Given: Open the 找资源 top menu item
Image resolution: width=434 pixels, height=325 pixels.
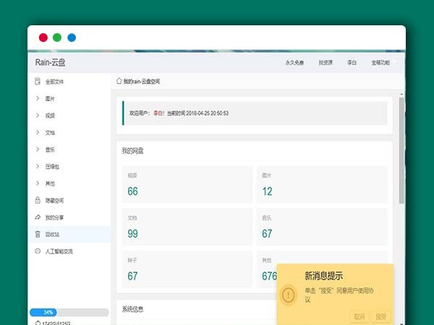Looking at the screenshot, I should point(325,63).
